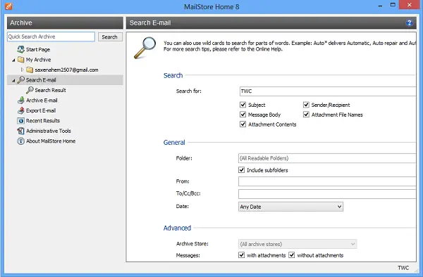The image size is (423, 277).
Task: Open About MailStore Home in sidebar
Action: (51, 141)
